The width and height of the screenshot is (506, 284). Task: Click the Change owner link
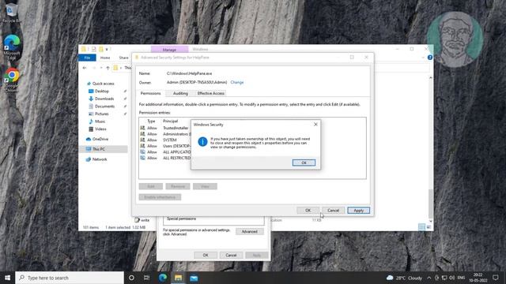[x=237, y=82]
